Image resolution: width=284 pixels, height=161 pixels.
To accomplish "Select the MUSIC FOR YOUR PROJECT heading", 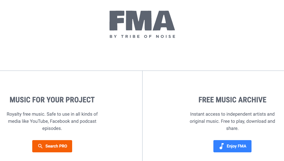I will (52, 100).
